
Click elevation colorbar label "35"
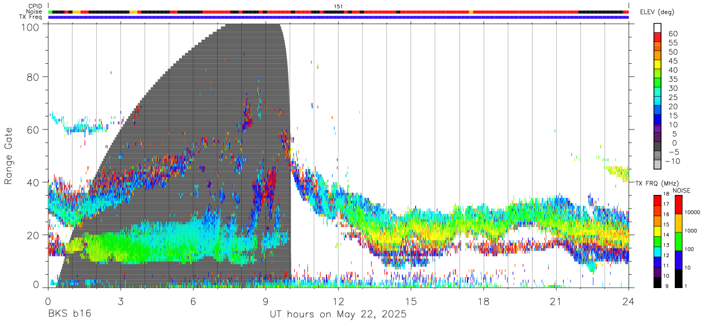point(672,79)
